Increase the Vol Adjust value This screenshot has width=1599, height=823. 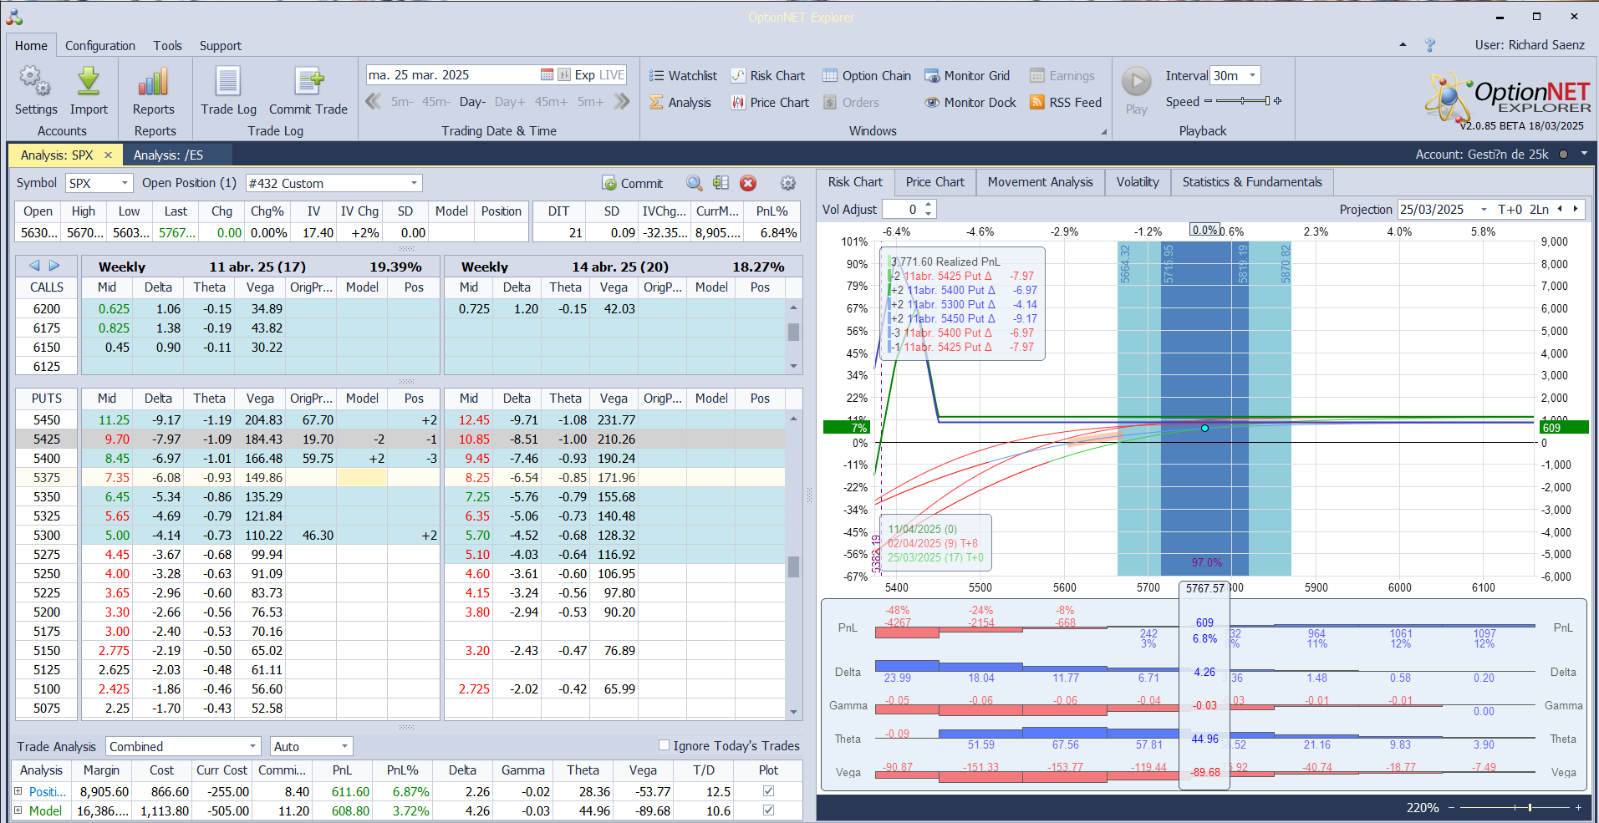[x=928, y=206]
